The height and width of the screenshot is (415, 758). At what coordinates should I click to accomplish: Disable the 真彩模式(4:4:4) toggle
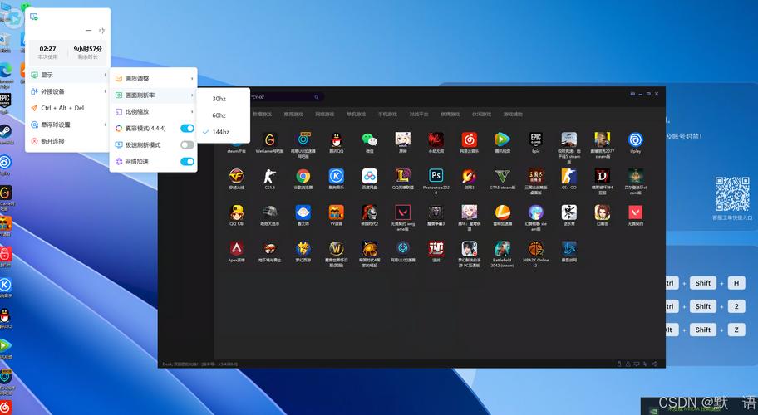point(187,129)
